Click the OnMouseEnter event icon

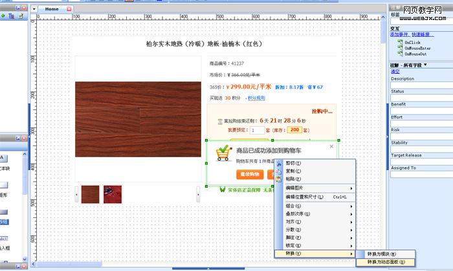(401, 48)
